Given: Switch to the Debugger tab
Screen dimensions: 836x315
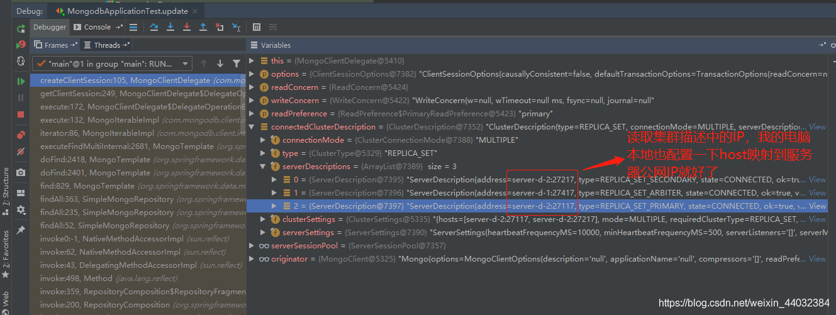Looking at the screenshot, I should tap(50, 27).
